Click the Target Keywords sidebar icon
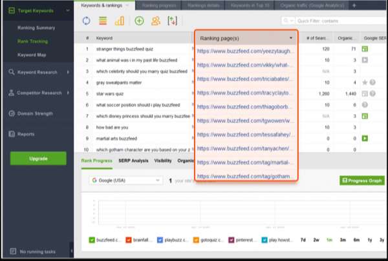Viewport: 388px width, 261px height. pyautogui.click(x=12, y=10)
